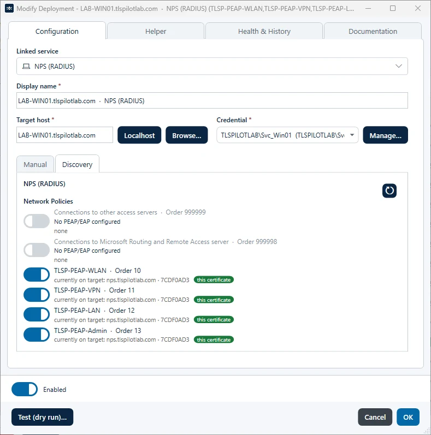Click the Manage... credentials button

386,135
